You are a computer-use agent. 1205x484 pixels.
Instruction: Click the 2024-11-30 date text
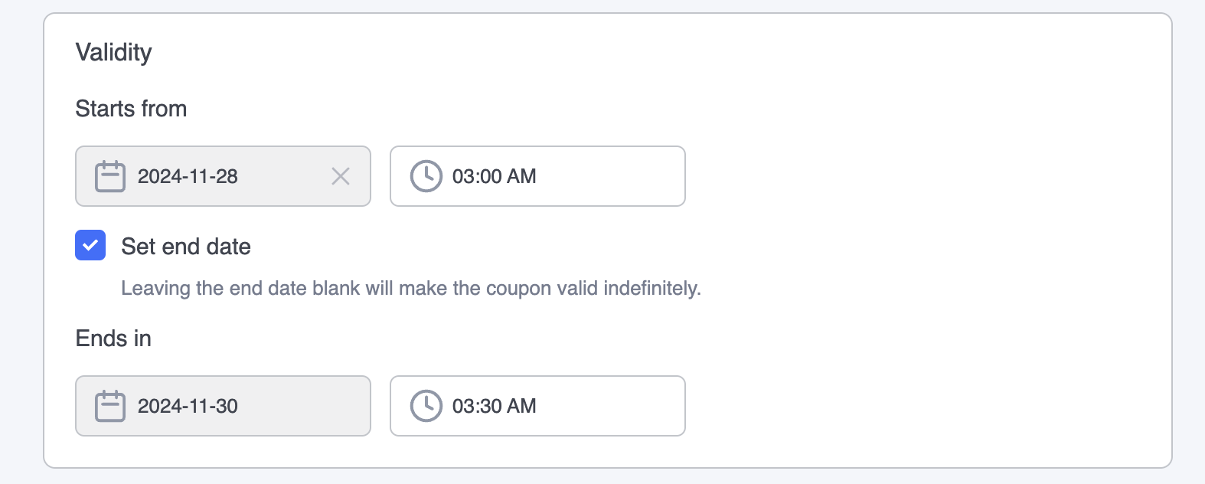188,406
